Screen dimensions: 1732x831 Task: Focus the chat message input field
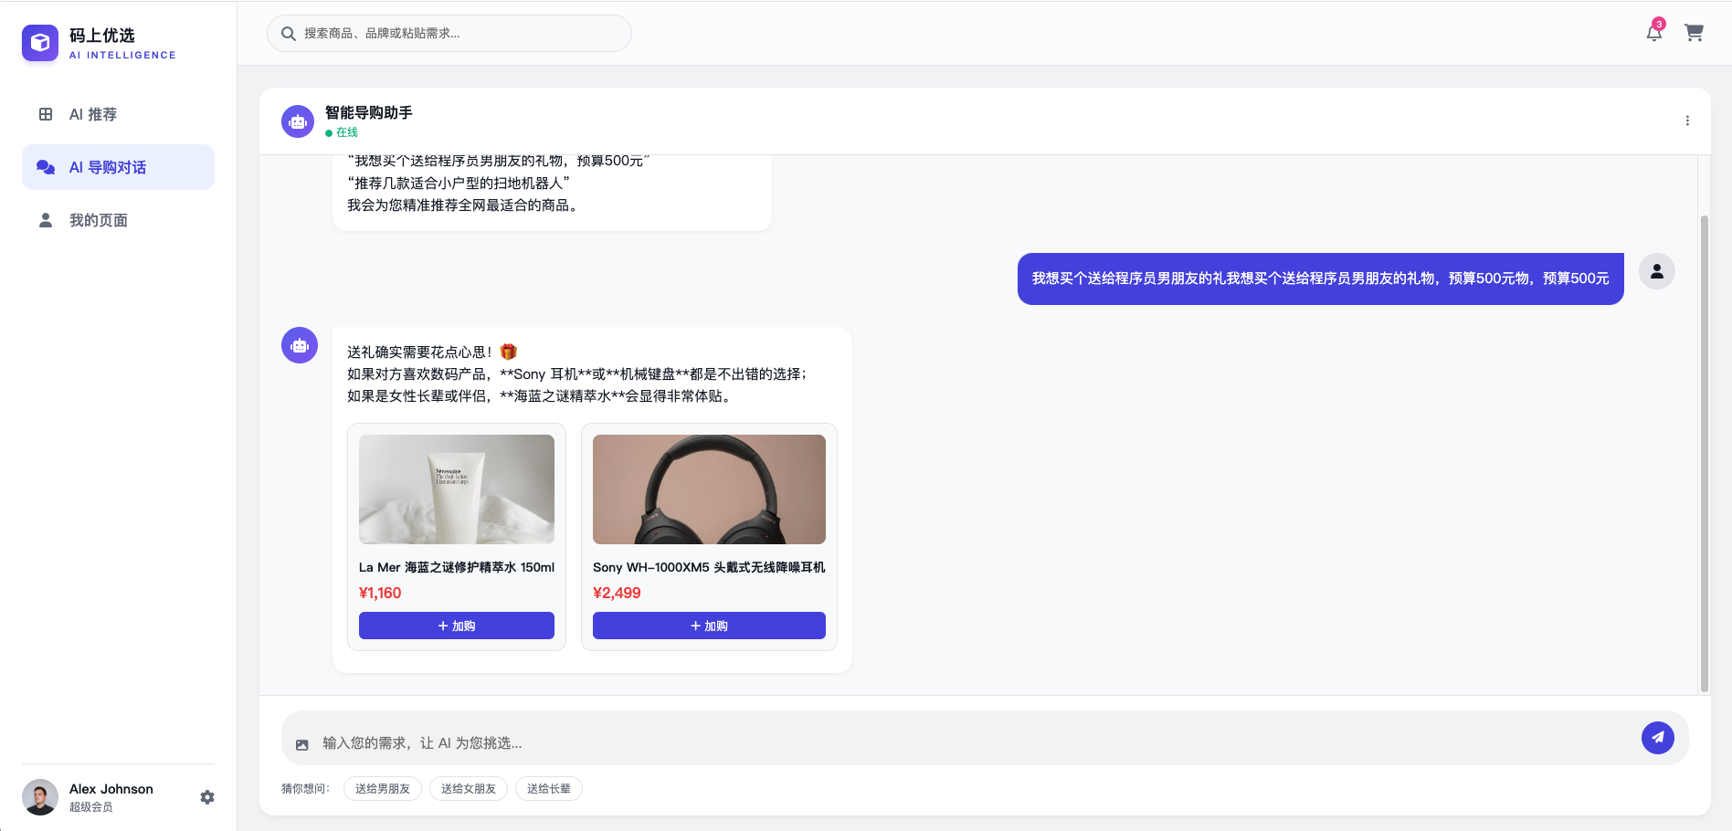pos(976,742)
